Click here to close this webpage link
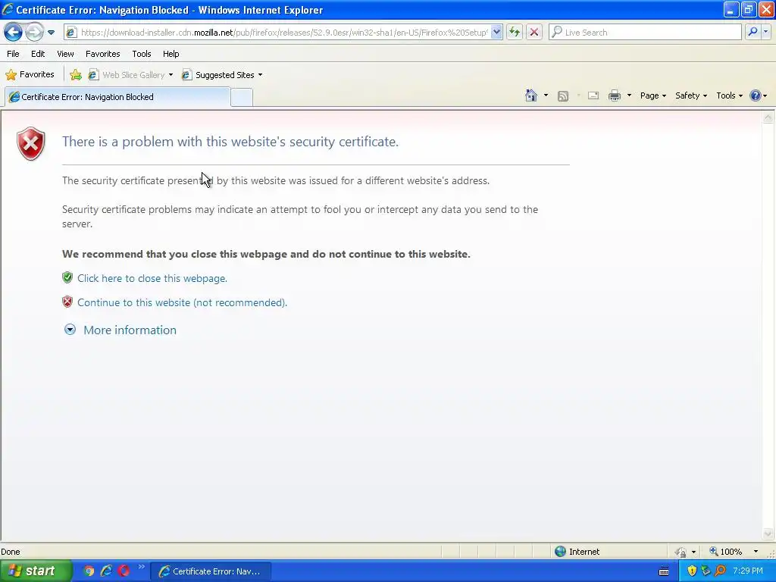 point(152,278)
